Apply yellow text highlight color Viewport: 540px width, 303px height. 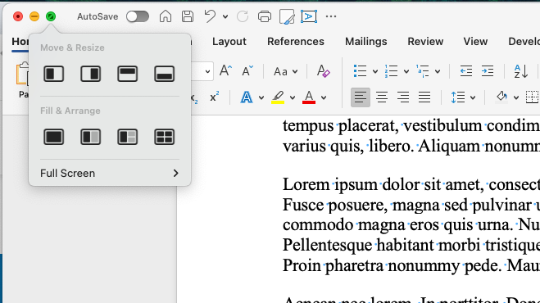click(278, 97)
